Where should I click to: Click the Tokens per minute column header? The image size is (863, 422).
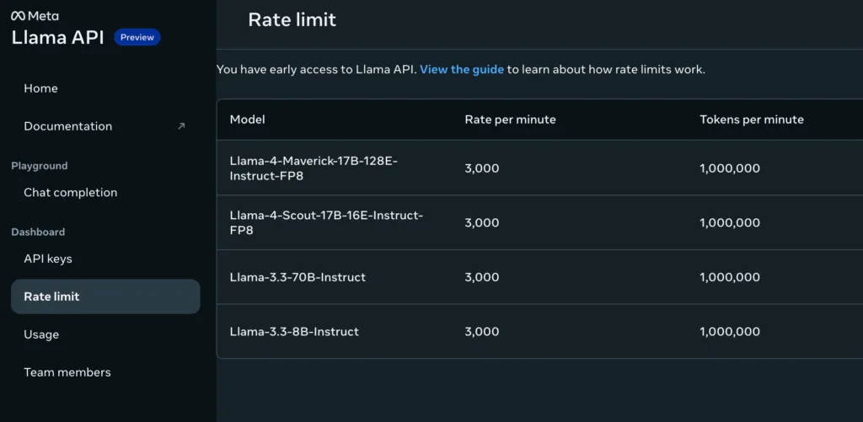pyautogui.click(x=751, y=120)
